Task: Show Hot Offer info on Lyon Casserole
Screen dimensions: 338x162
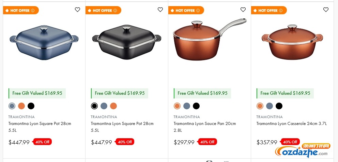Action: click(x=281, y=11)
